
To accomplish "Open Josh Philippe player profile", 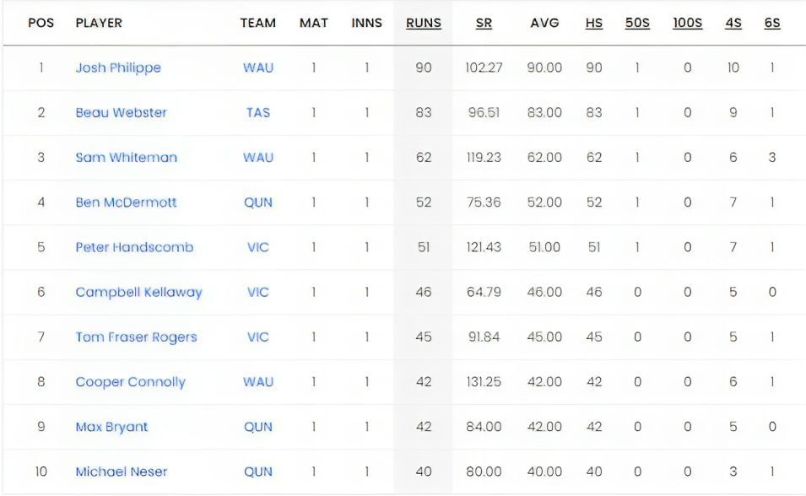I will coord(118,67).
